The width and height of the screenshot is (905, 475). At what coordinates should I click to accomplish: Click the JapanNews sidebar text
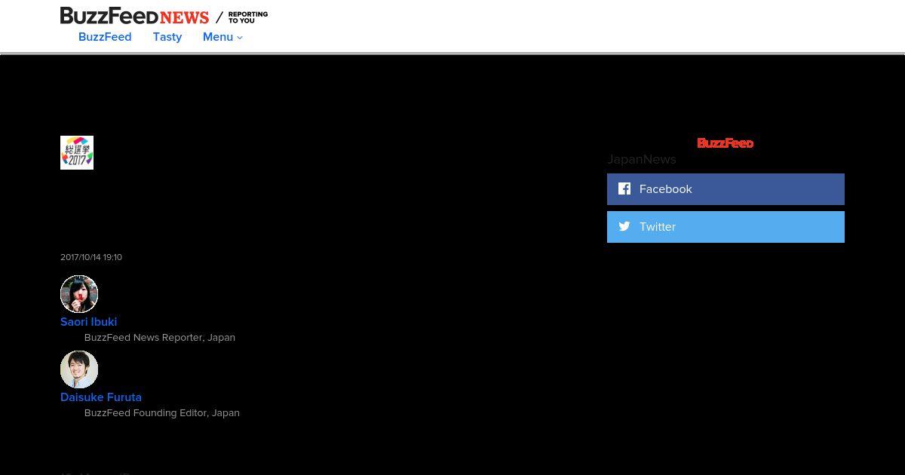coord(642,159)
